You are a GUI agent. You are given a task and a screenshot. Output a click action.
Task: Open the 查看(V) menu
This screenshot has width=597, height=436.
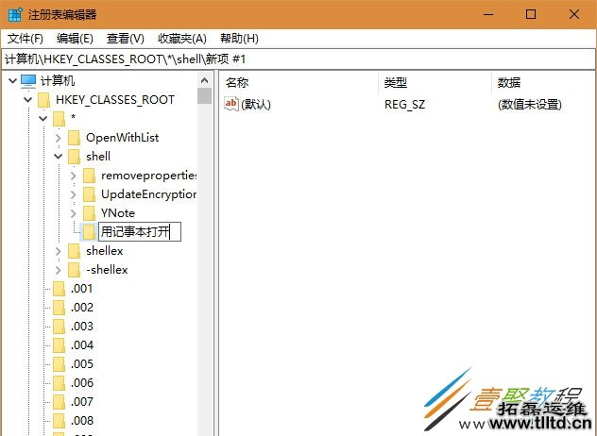[x=126, y=39]
